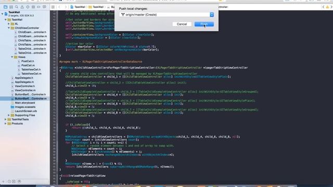Expand the Products folder triangle
The image size is (333, 187).
6,124
